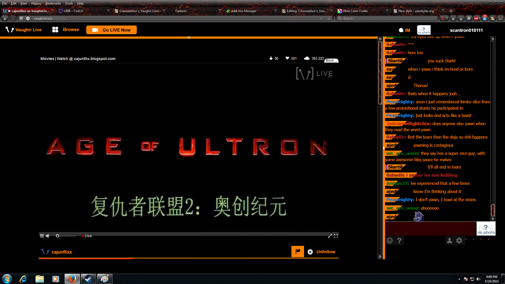
Task: Switch to the Editing Crosssextion's tab
Action: (307, 11)
